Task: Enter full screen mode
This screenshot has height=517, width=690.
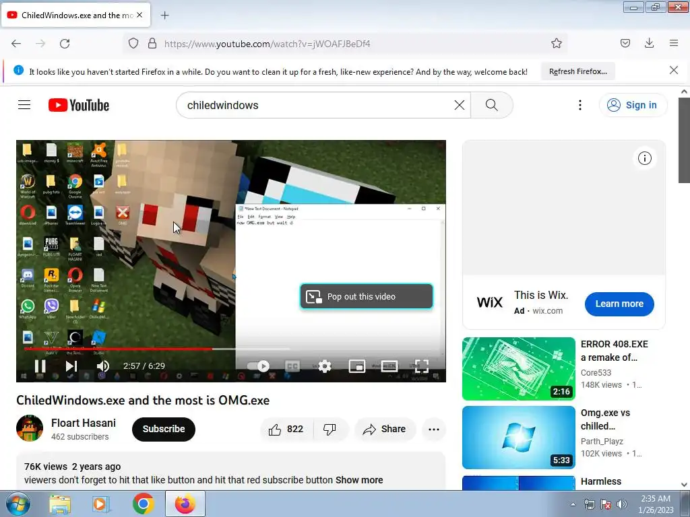Action: 422,366
